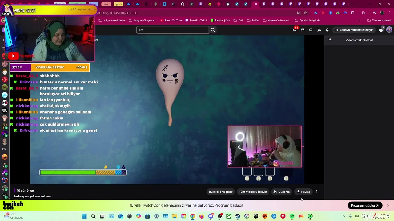Viewport: 394px width, 221px height.
Task: Open İş için önemli siteler bookmark folder
Action: 112,21
